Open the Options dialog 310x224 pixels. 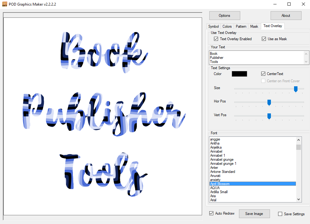[225, 16]
